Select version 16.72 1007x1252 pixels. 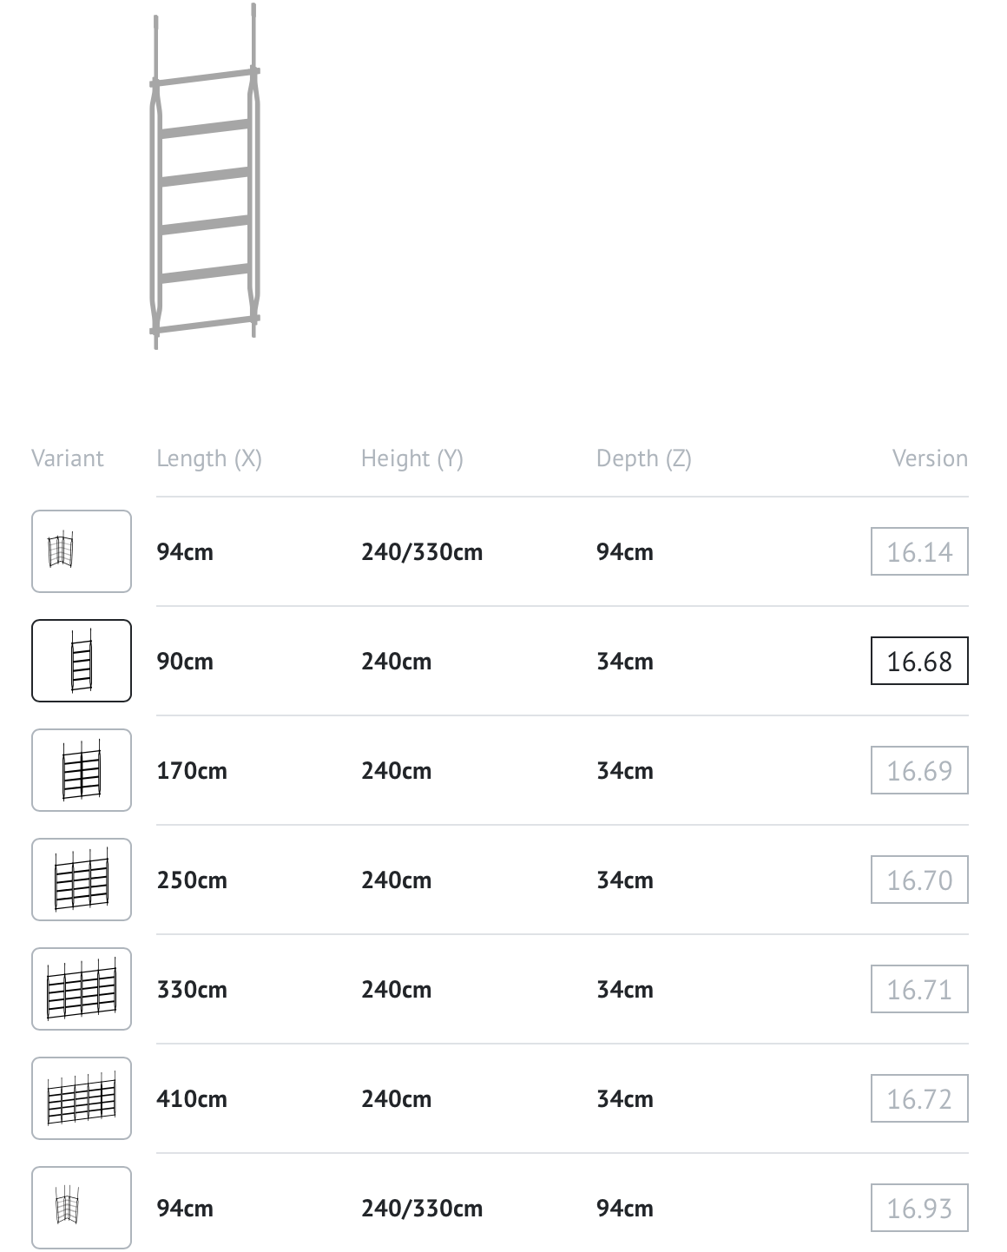click(919, 1098)
